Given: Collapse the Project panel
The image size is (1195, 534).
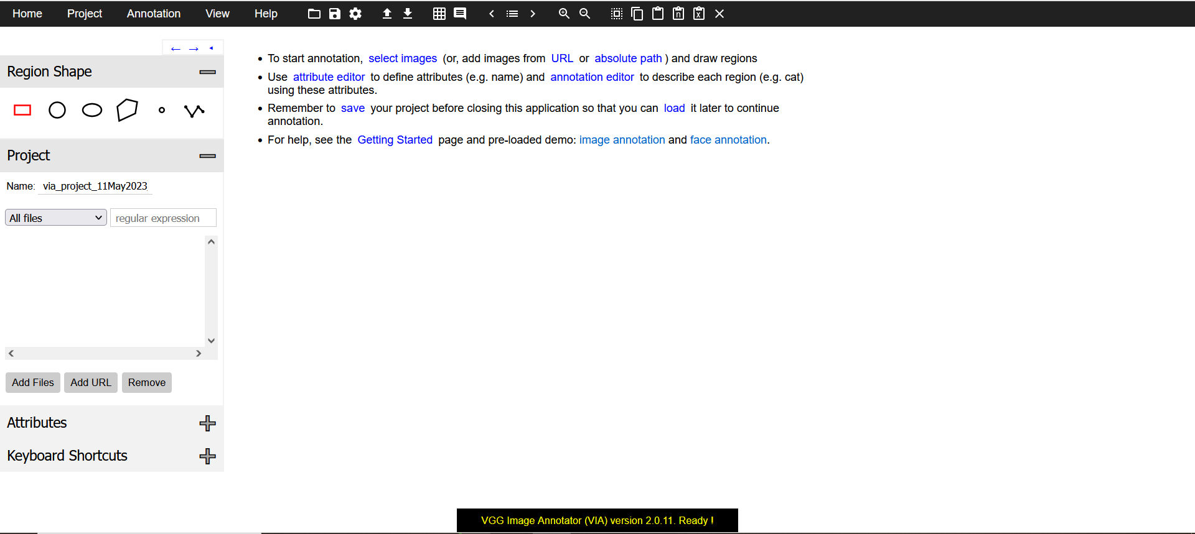Looking at the screenshot, I should pyautogui.click(x=207, y=156).
